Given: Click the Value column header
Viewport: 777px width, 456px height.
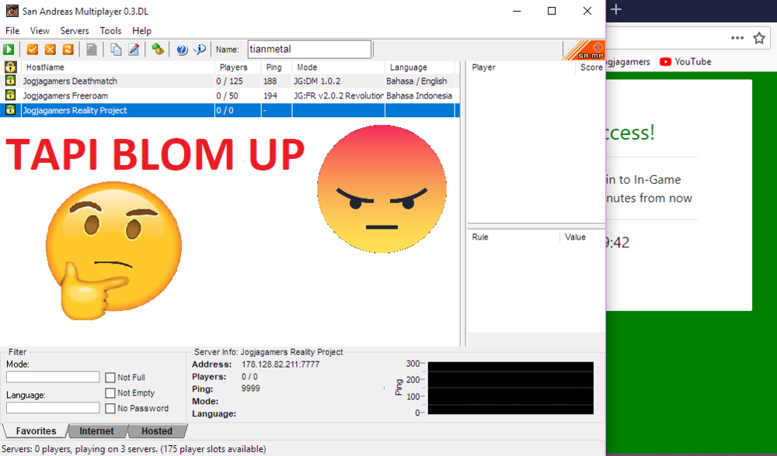Looking at the screenshot, I should pos(582,237).
